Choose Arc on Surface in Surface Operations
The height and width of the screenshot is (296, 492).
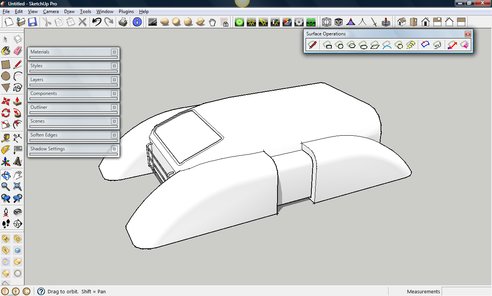(387, 45)
